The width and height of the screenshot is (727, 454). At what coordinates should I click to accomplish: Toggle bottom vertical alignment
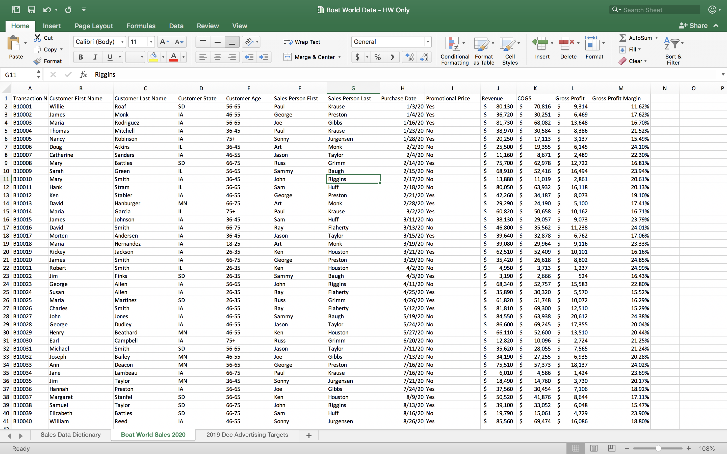[232, 42]
